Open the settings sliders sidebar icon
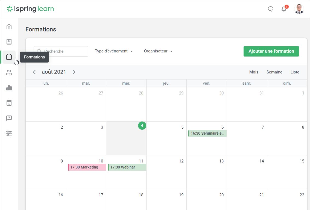This screenshot has height=210, width=310. (9, 134)
